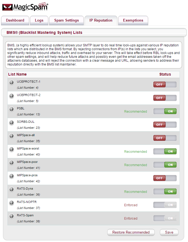Toggle the MIPSpace-pros status switch
The image size is (188, 242).
(165, 178)
